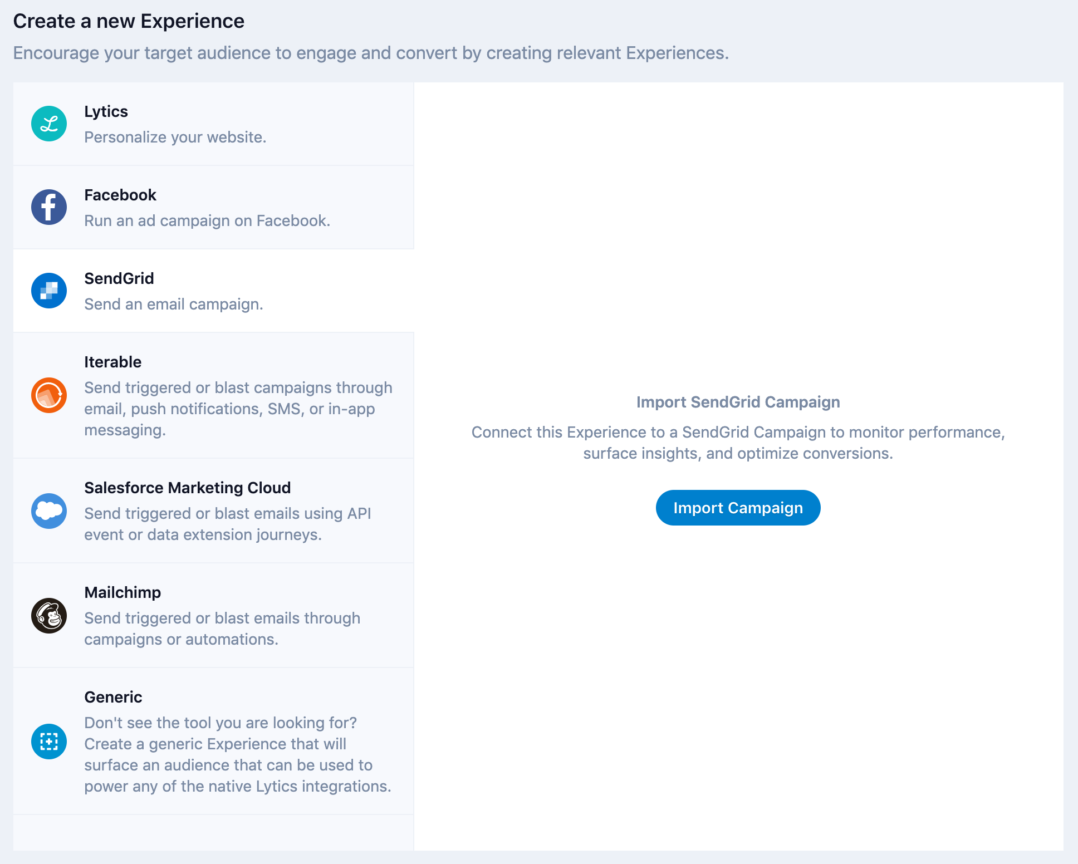Choose the Generic experience heading
Screen dimensions: 1078x864
coord(113,697)
